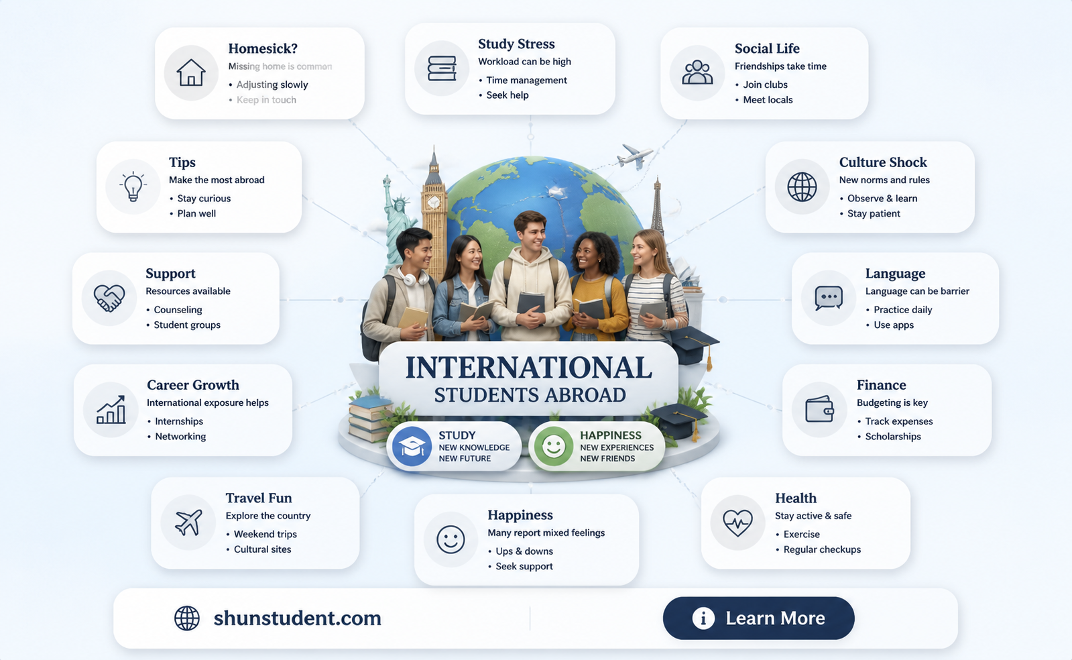The image size is (1072, 660).
Task: Click the Learn More button
Action: (x=758, y=618)
